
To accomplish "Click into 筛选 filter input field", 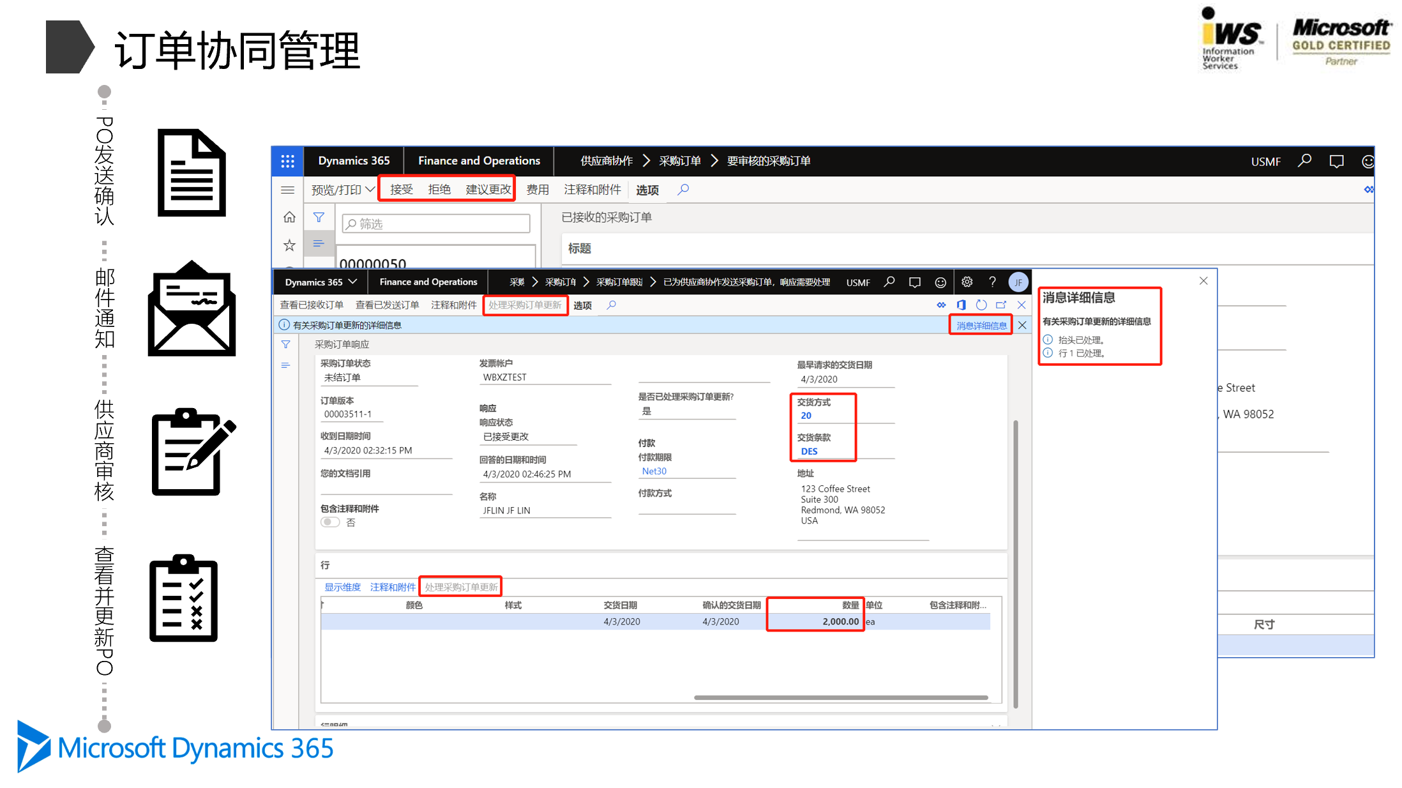I will (x=436, y=224).
